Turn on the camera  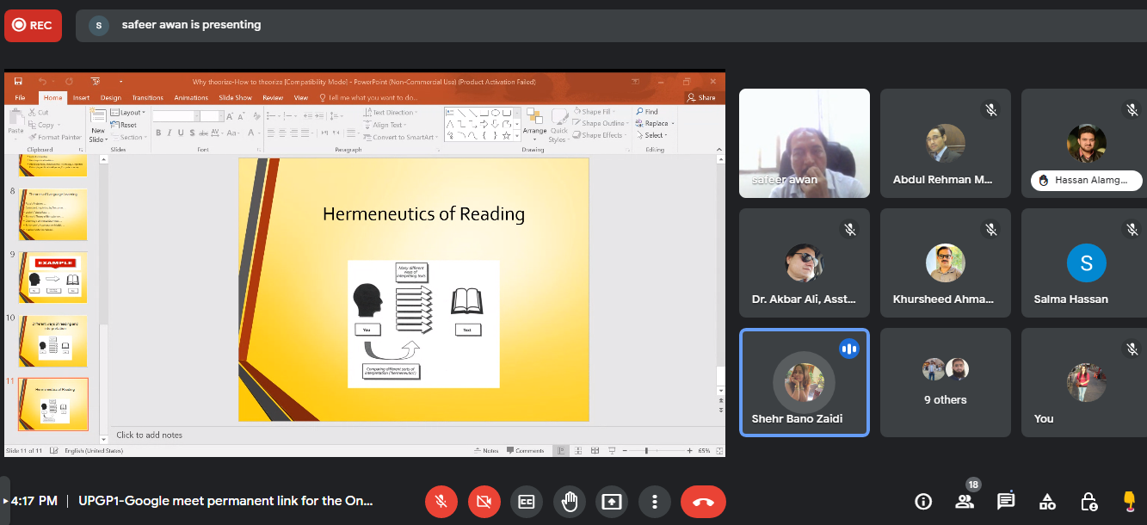[484, 502]
